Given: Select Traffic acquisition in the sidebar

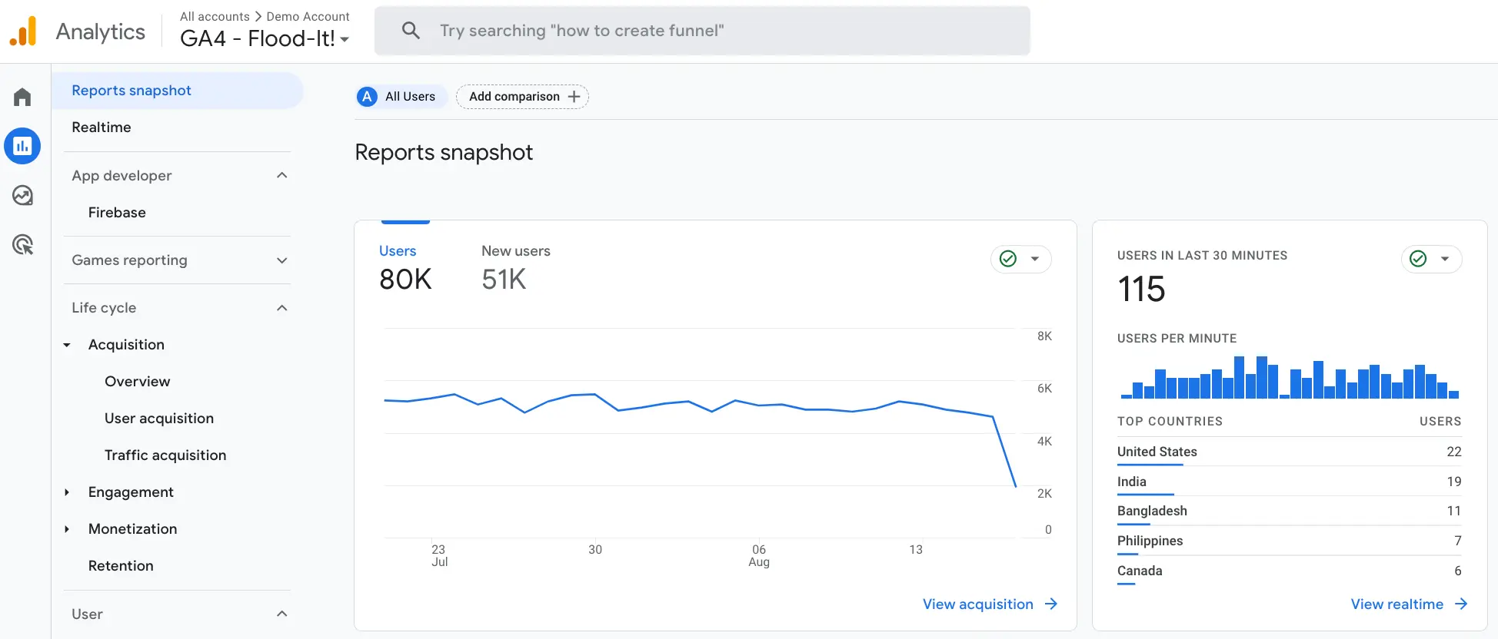Looking at the screenshot, I should (165, 455).
